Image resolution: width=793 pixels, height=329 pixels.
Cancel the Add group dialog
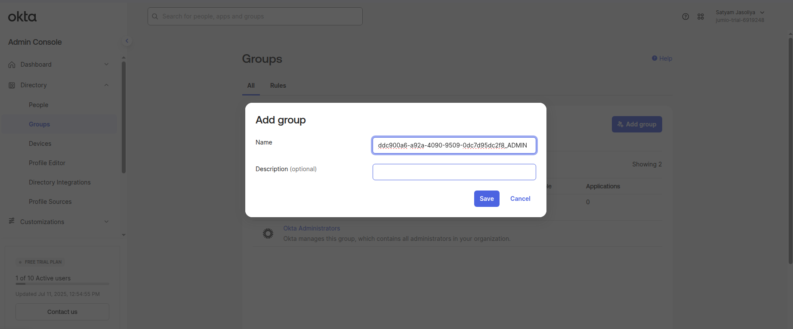[x=520, y=199]
